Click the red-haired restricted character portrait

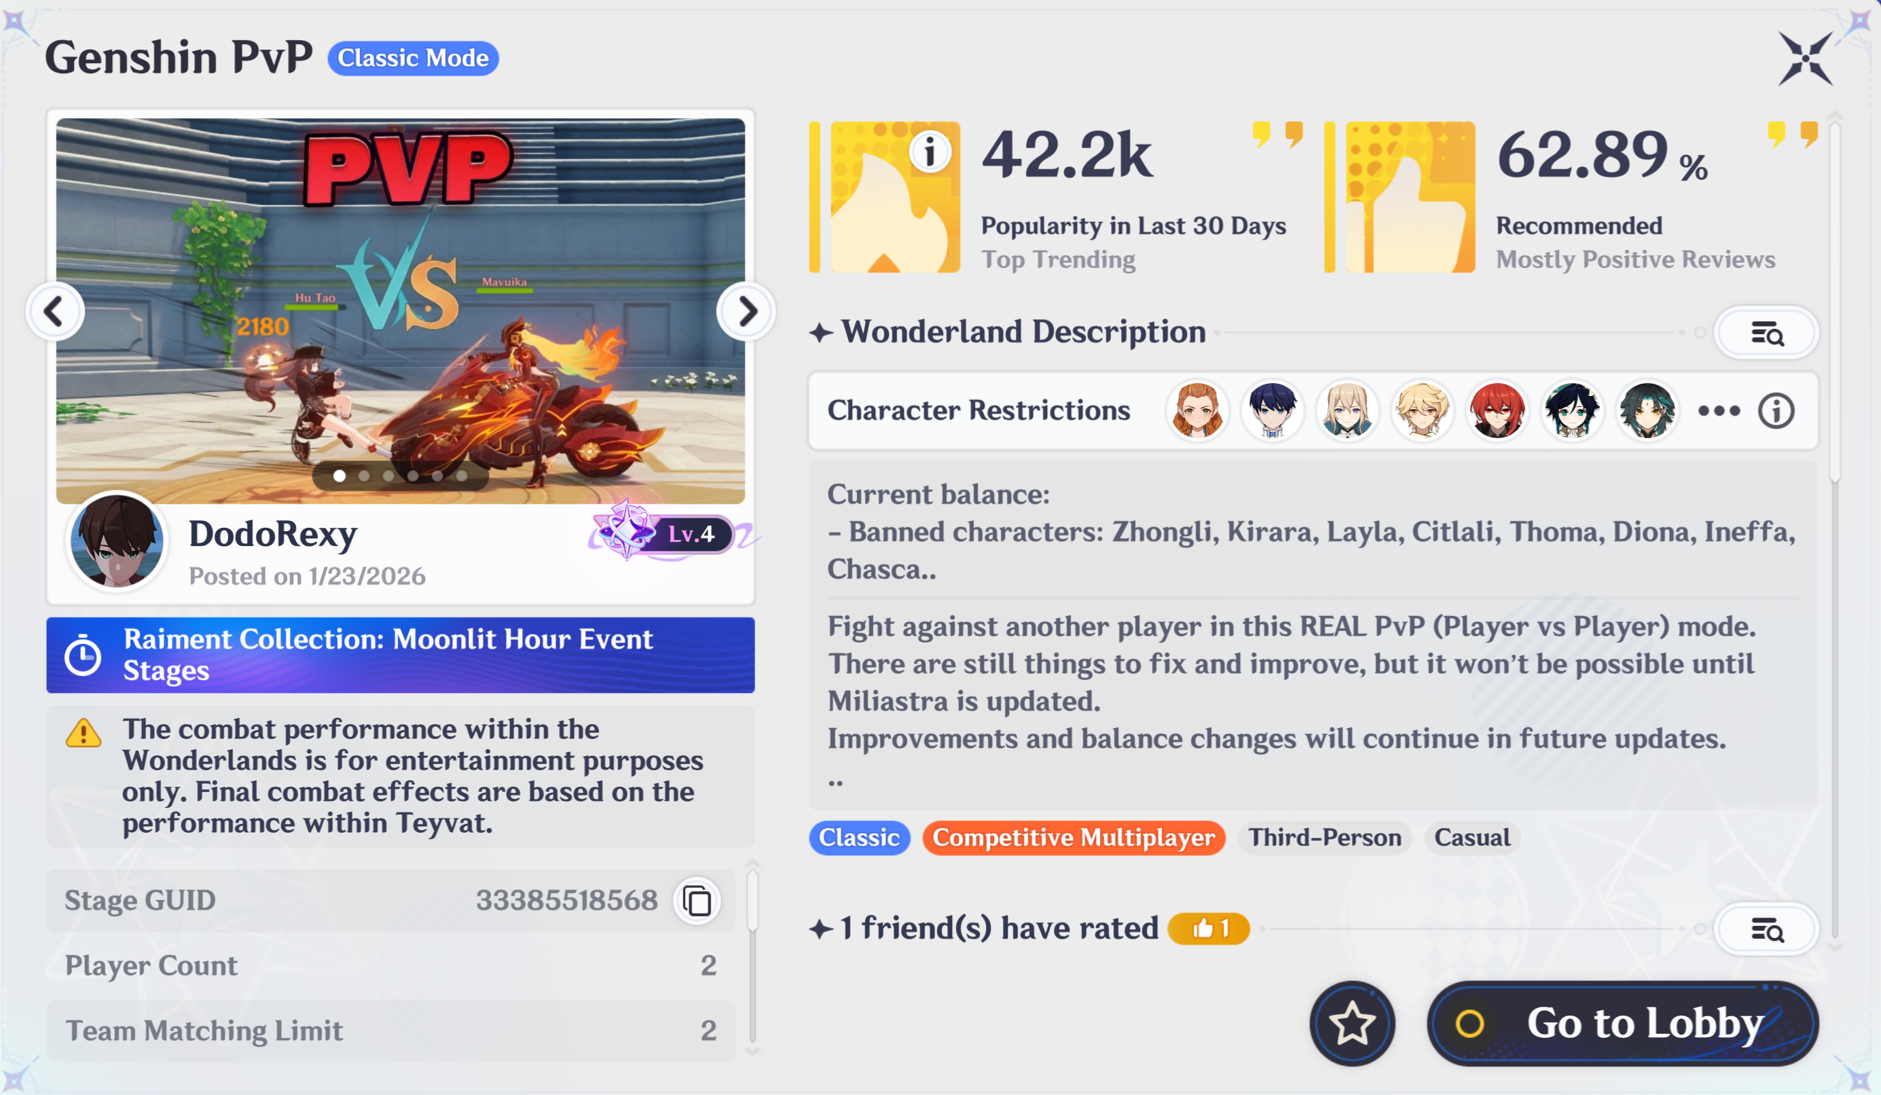tap(1497, 410)
